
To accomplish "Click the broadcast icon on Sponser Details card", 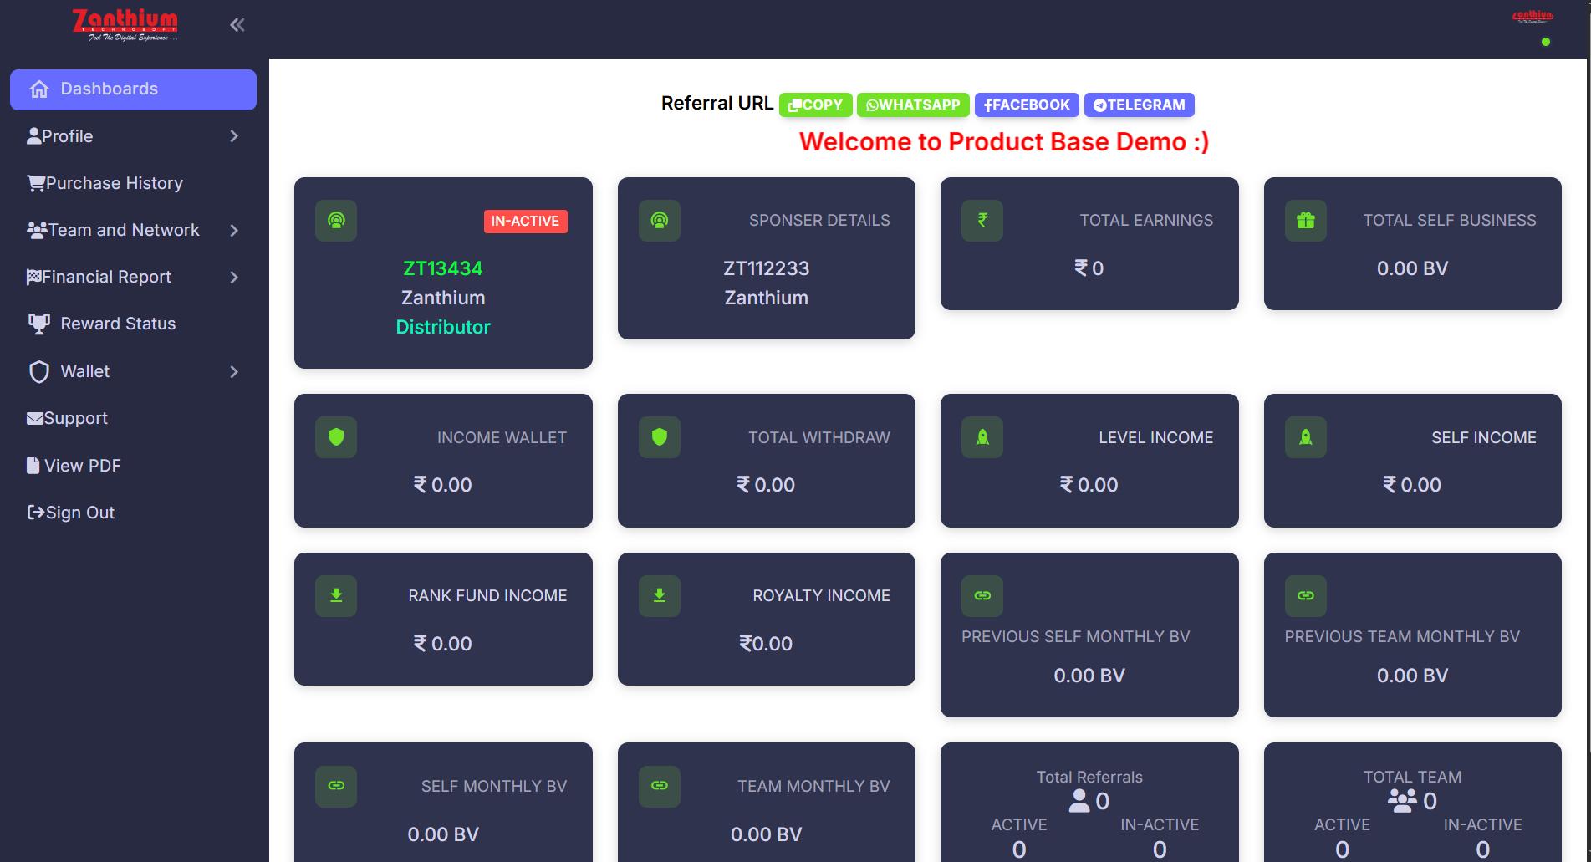I will pos(660,221).
